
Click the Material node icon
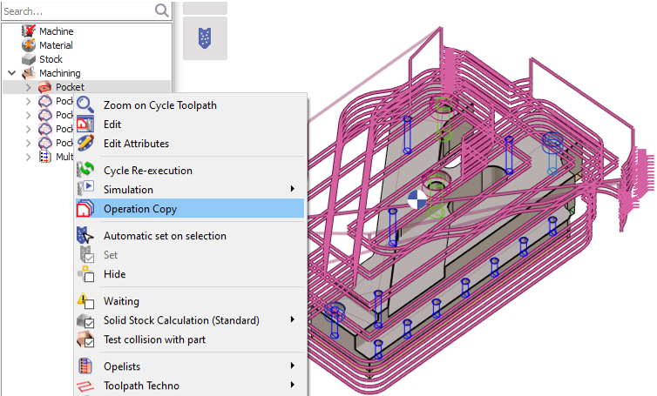[x=28, y=45]
